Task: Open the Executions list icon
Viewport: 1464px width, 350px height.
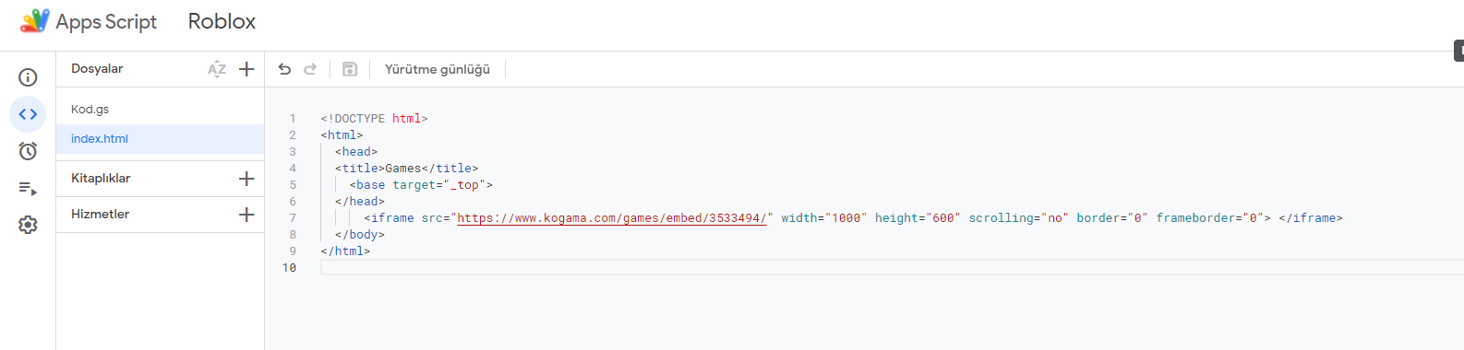Action: point(28,188)
